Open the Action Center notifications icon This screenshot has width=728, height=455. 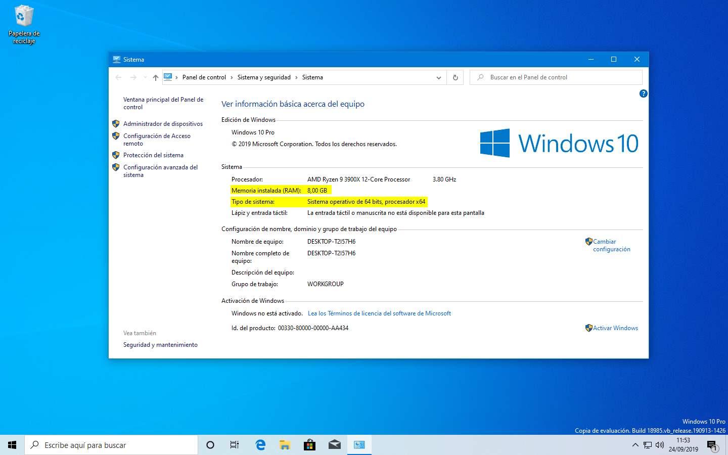click(x=712, y=445)
